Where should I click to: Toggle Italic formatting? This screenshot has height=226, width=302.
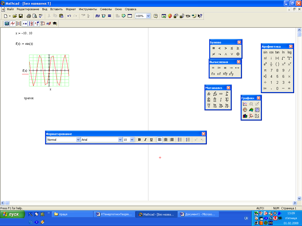pos(145,140)
